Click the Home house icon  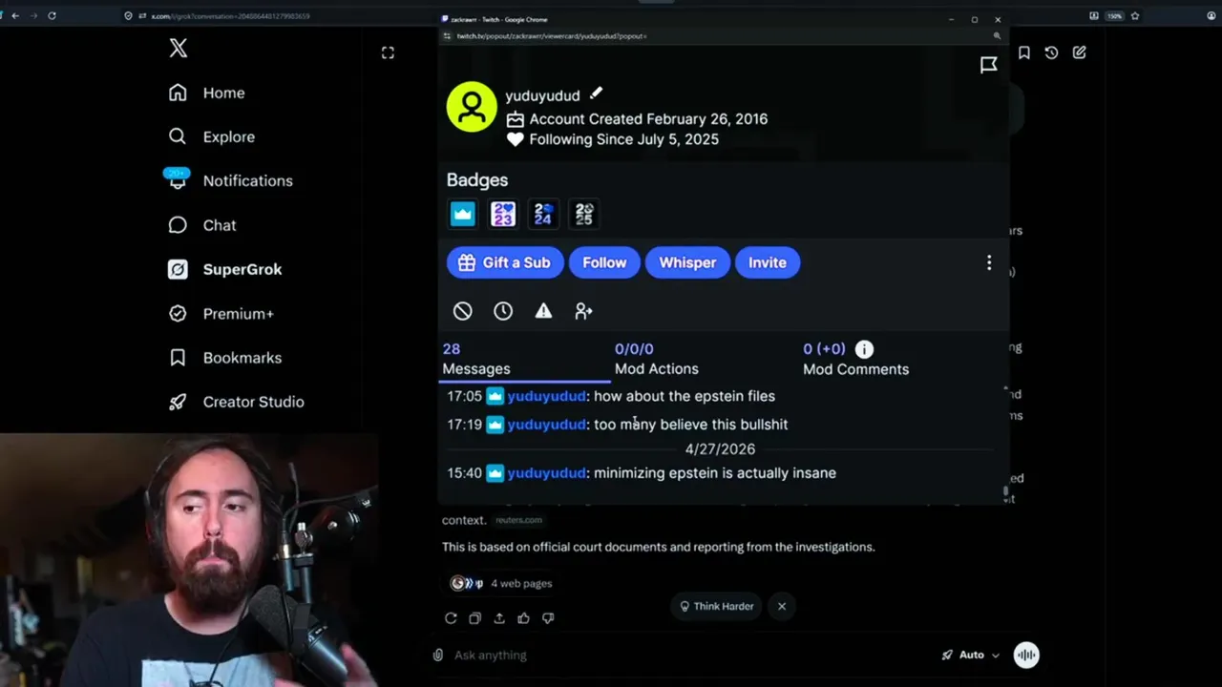(178, 93)
